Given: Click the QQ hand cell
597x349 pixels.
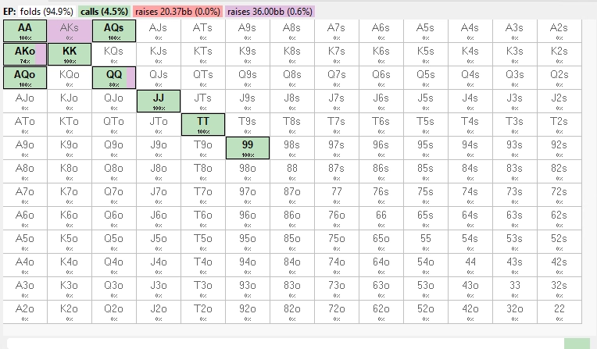Looking at the screenshot, I should click(113, 78).
